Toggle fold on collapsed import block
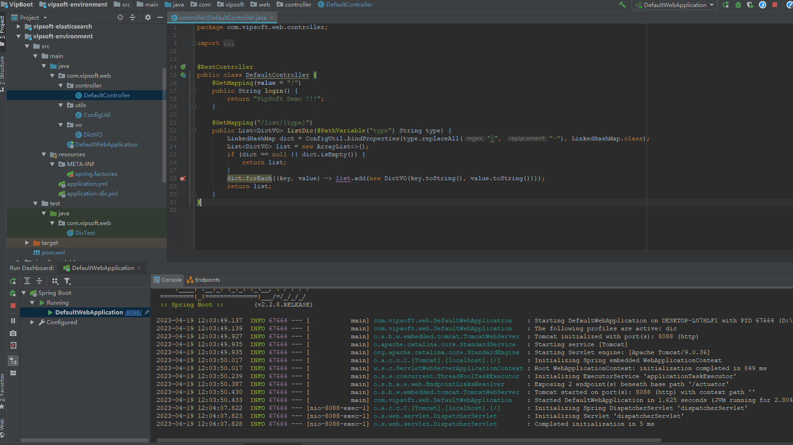The image size is (793, 445). point(194,43)
